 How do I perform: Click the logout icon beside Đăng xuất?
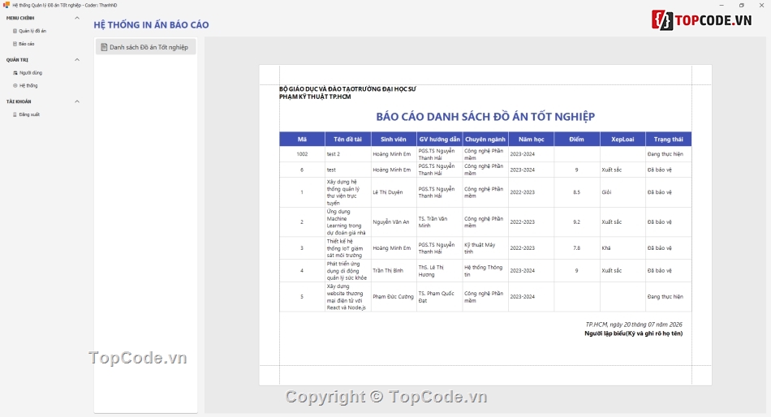click(x=15, y=114)
